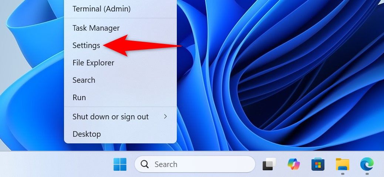Click the Windows Start button
Viewport: 384px width, 177px height.
pyautogui.click(x=120, y=164)
